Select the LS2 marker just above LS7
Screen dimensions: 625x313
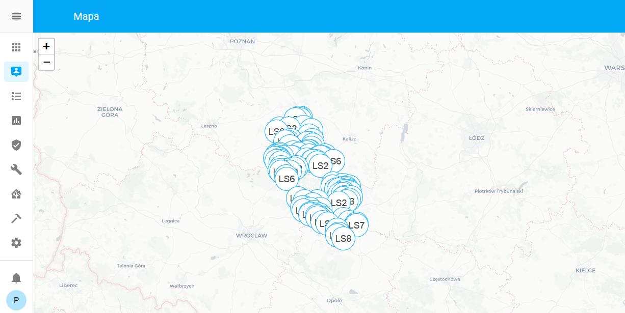[338, 203]
